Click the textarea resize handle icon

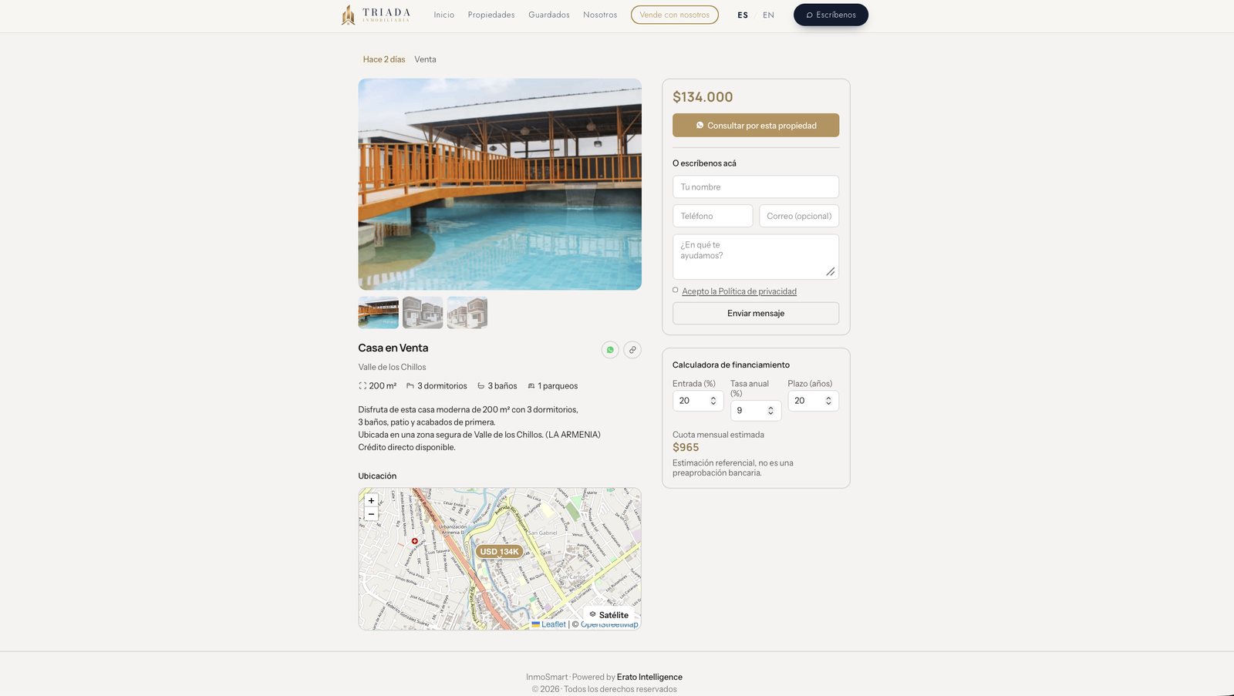831,271
